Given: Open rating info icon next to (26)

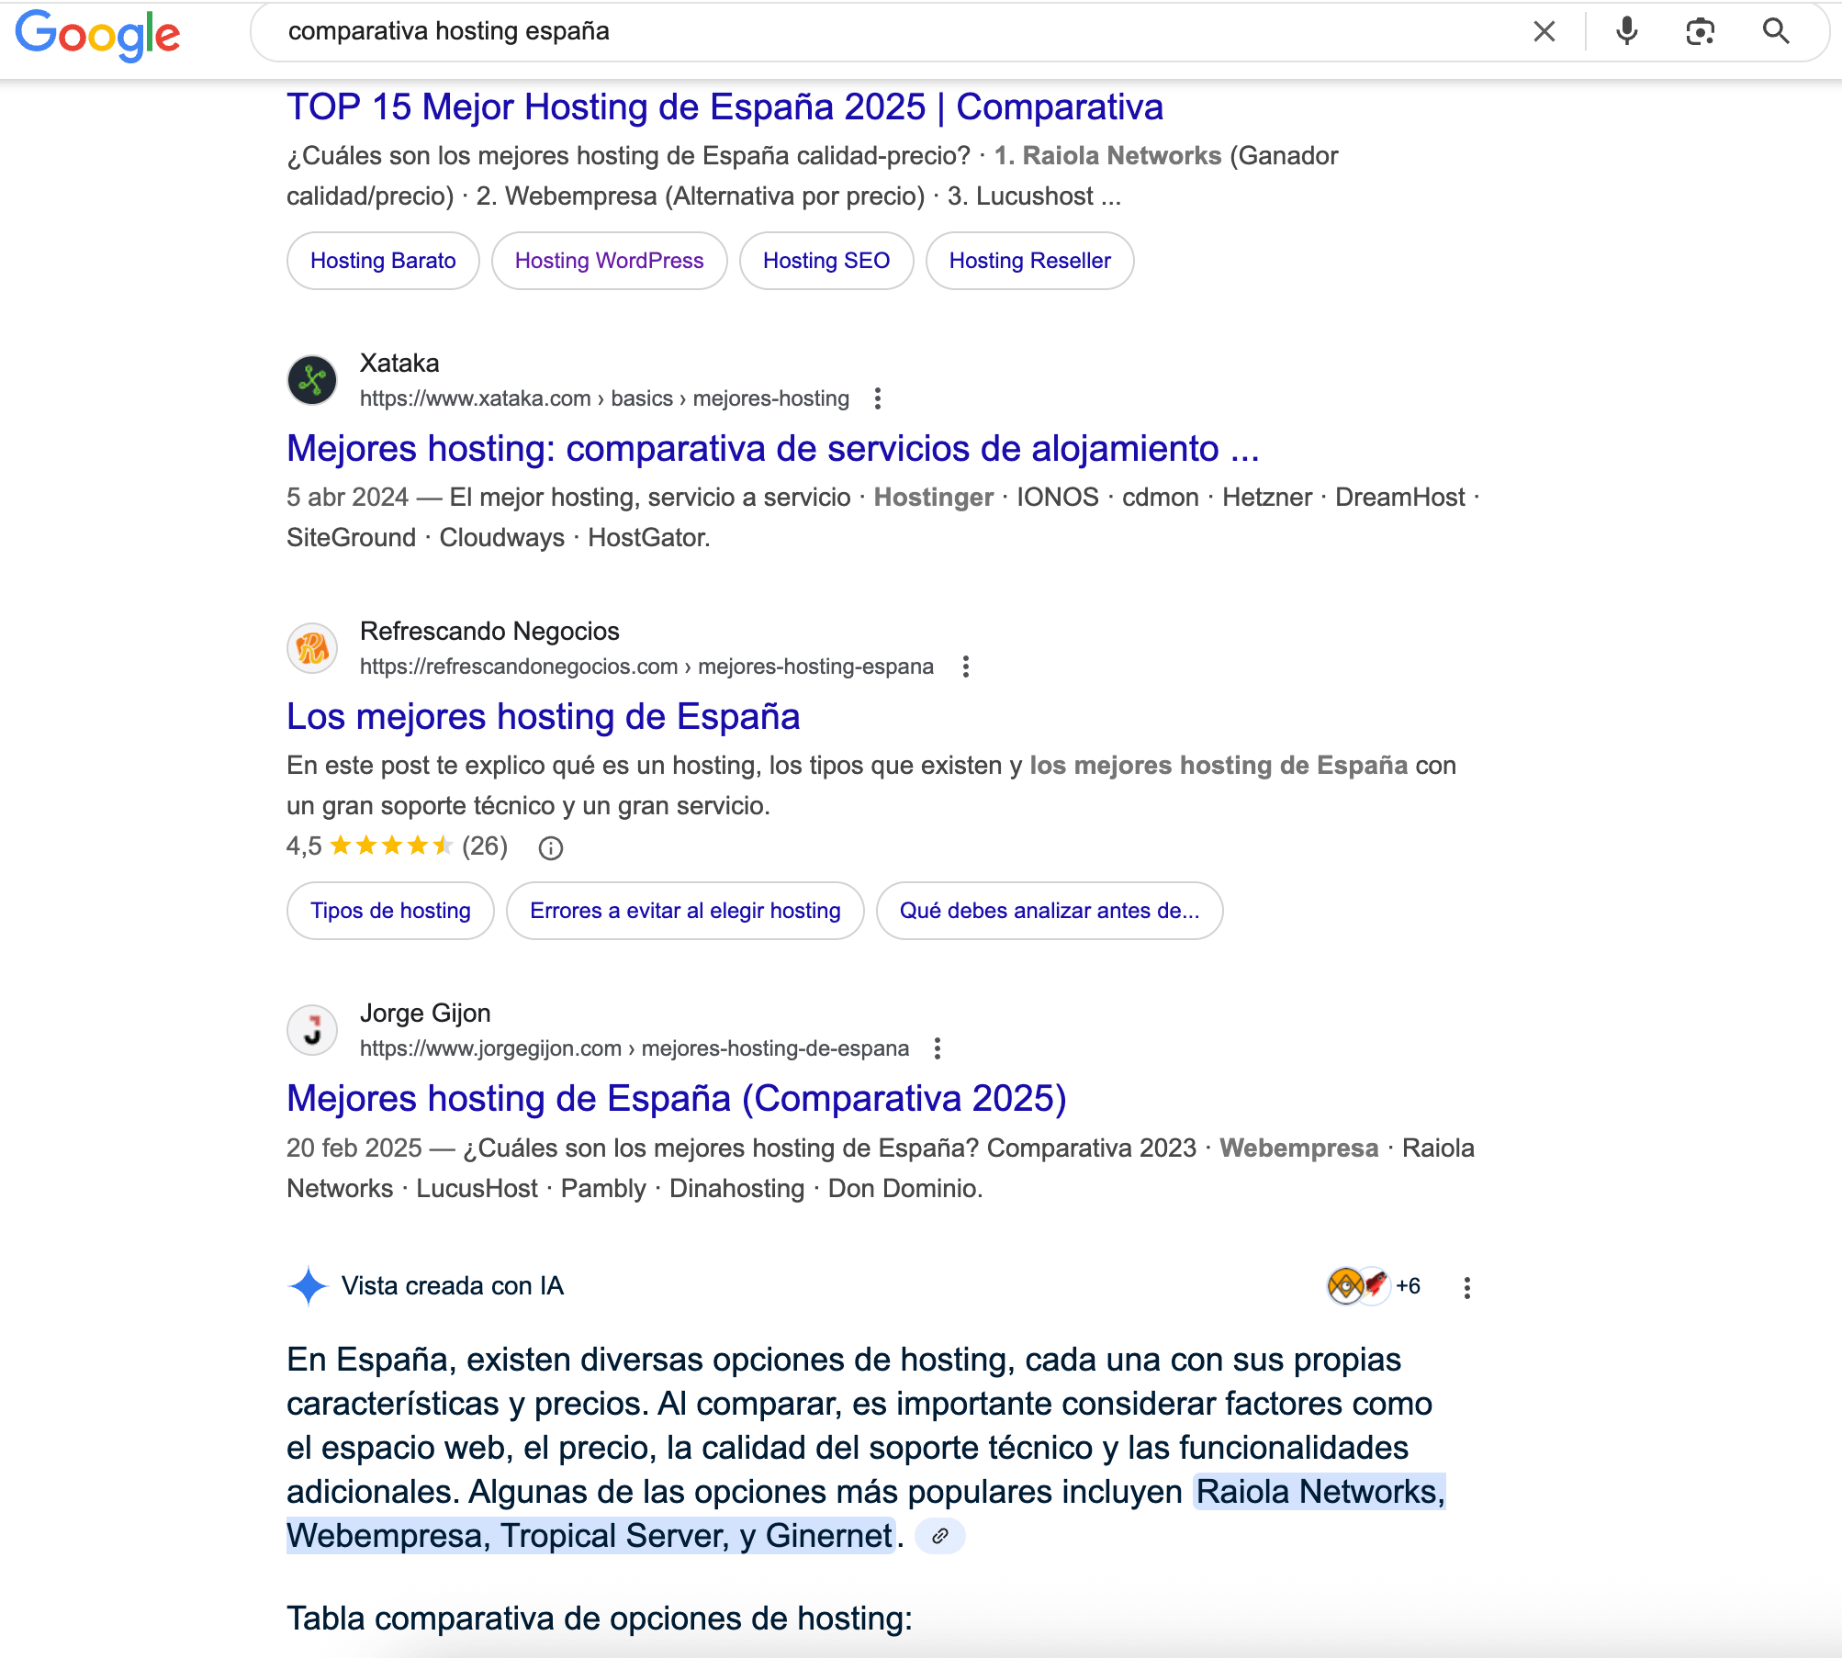Looking at the screenshot, I should click(551, 847).
